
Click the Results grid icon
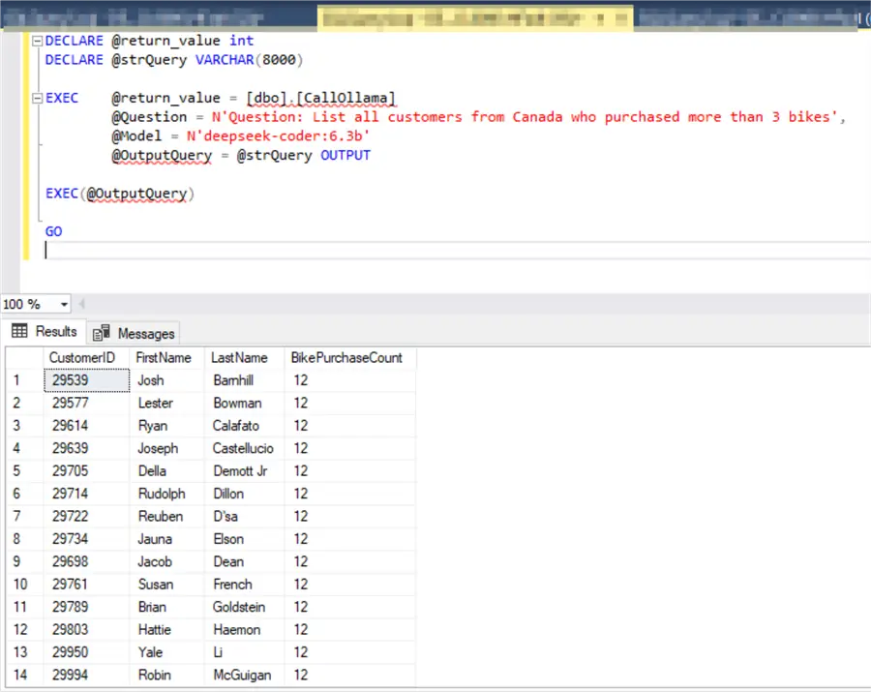point(19,331)
